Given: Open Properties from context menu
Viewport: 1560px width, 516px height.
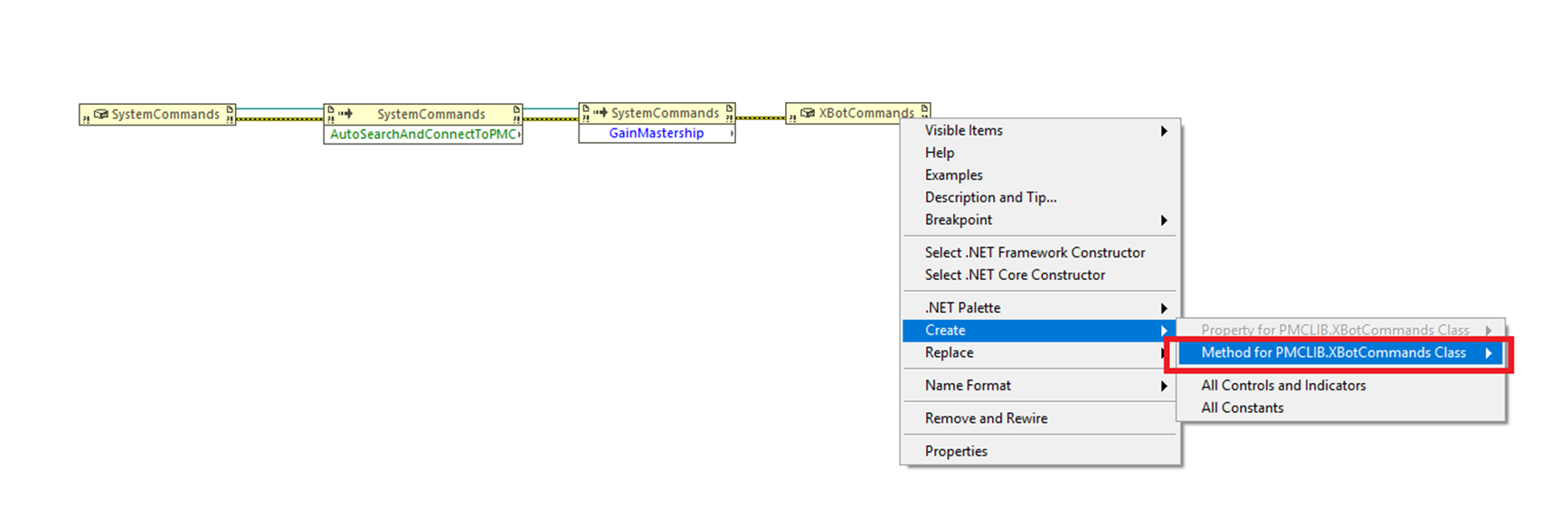Looking at the screenshot, I should pos(956,451).
